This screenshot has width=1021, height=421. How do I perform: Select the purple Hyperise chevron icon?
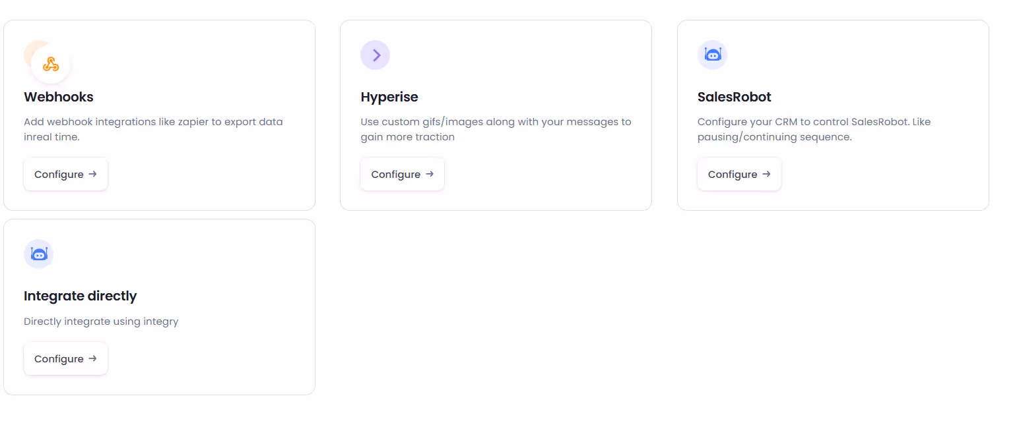pos(375,55)
